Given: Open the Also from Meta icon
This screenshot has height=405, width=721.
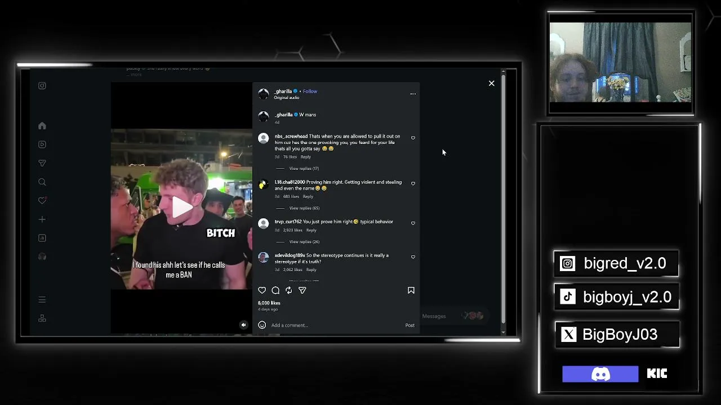Looking at the screenshot, I should (x=42, y=318).
